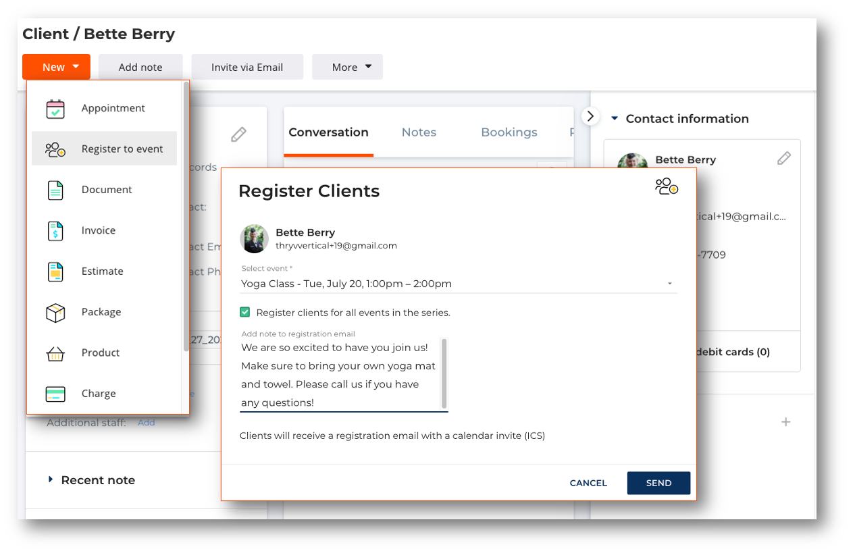Choose Appointment from the New menu
This screenshot has width=855, height=549.
(x=104, y=108)
